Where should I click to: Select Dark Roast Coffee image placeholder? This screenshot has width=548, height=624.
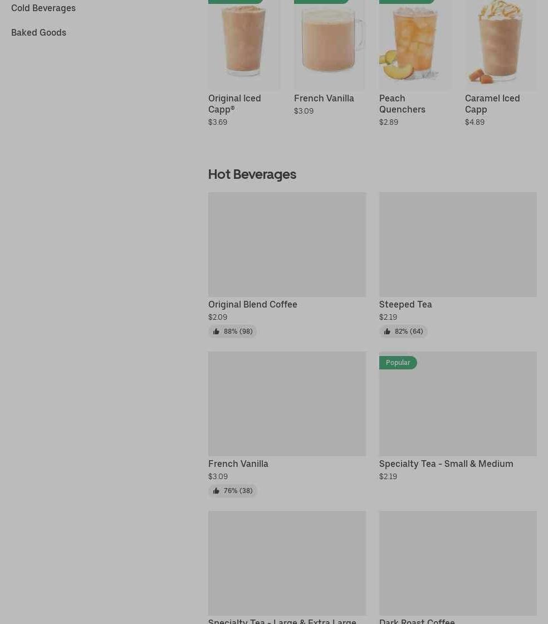(x=458, y=563)
